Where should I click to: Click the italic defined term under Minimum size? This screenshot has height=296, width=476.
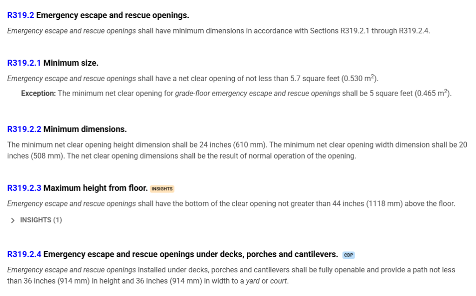[72, 78]
